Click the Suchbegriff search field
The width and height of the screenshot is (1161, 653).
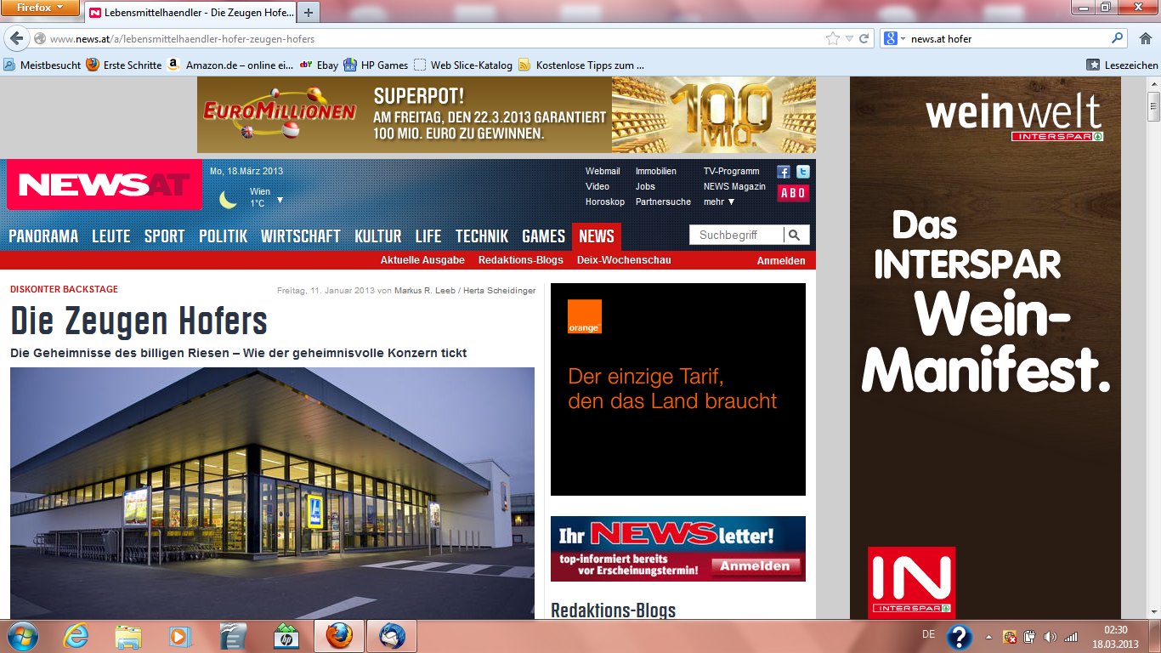pyautogui.click(x=736, y=236)
